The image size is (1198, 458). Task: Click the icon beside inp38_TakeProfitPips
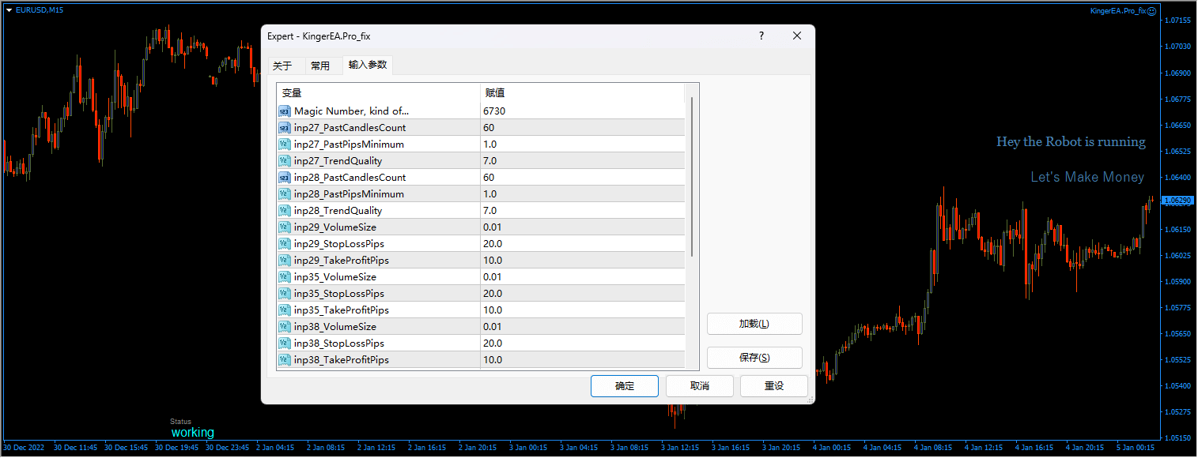[285, 360]
